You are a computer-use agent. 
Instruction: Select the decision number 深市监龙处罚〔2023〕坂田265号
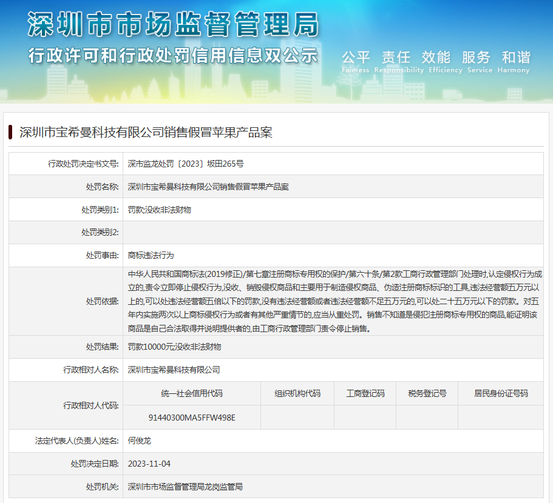click(x=186, y=164)
